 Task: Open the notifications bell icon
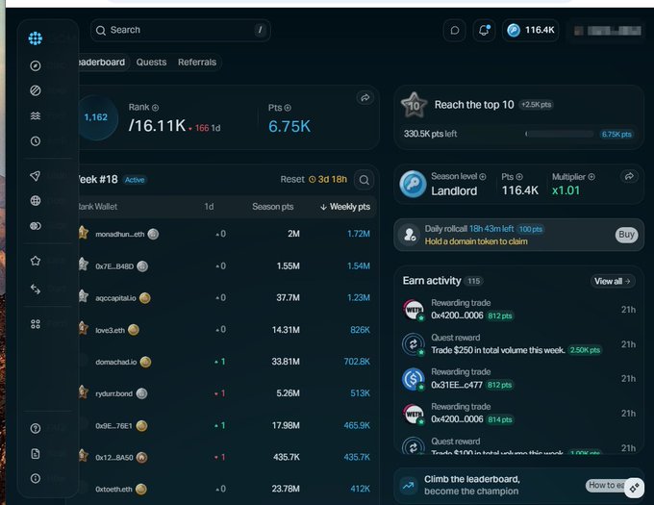(484, 30)
